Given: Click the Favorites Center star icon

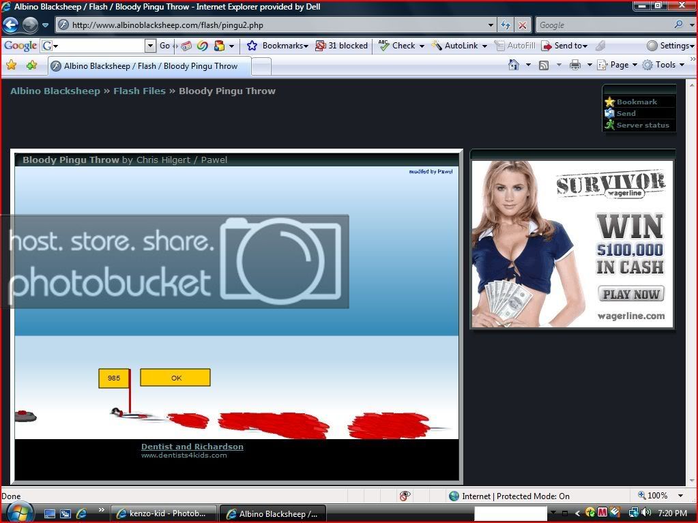Looking at the screenshot, I should point(11,65).
